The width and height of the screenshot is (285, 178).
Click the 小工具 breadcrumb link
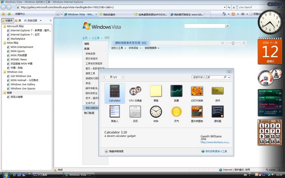pyautogui.click(x=96, y=38)
